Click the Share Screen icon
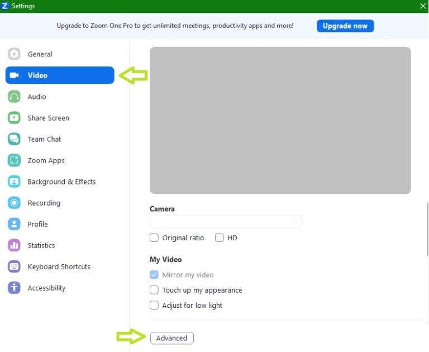The width and height of the screenshot is (429, 352). (x=14, y=118)
